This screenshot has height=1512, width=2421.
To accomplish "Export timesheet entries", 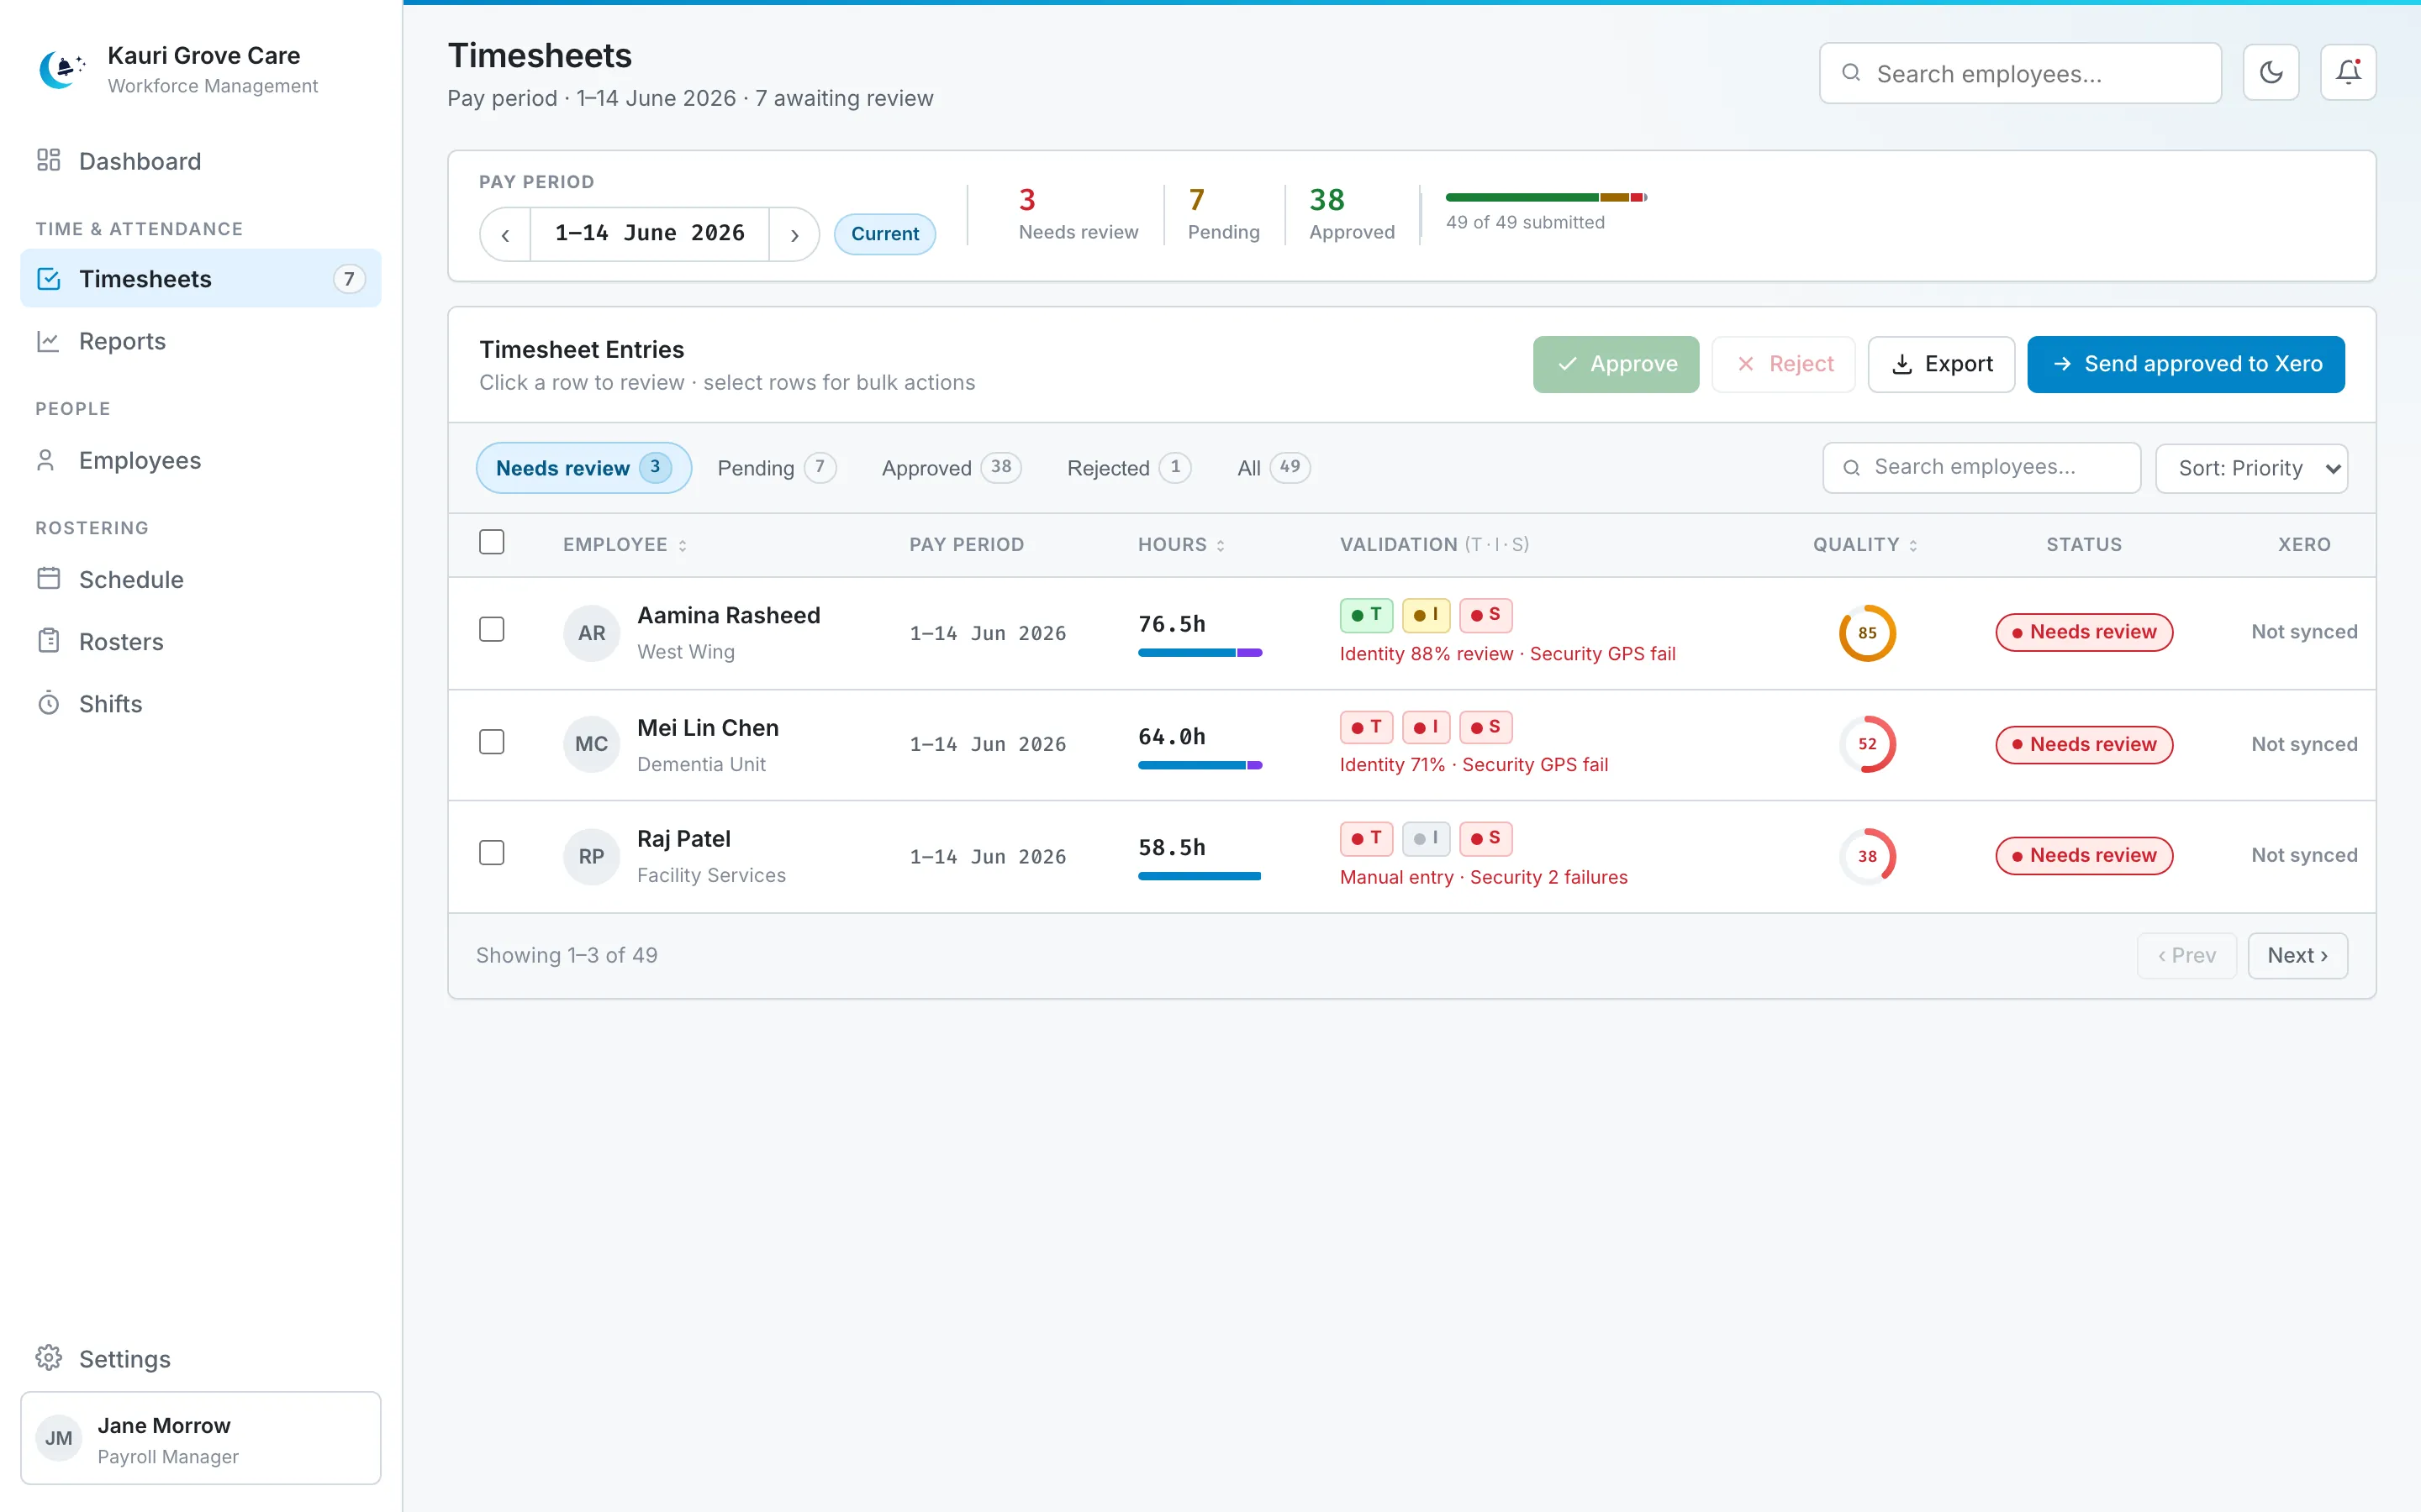I will [x=1941, y=364].
